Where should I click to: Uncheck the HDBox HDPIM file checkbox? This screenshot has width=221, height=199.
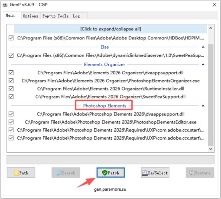click(11, 38)
